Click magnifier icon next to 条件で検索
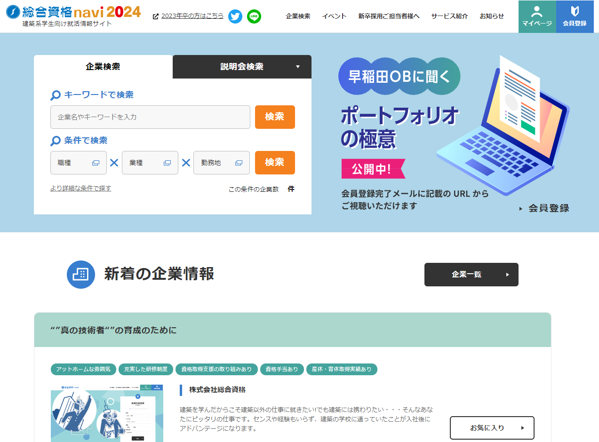 (56, 141)
